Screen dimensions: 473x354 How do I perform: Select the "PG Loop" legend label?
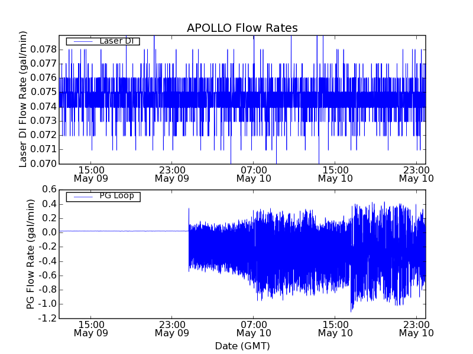pos(116,196)
